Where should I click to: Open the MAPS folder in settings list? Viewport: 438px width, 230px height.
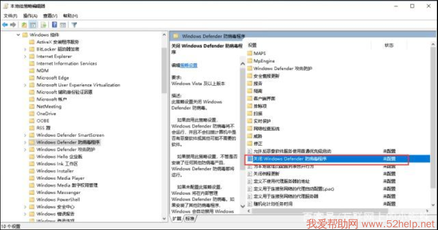coord(260,53)
